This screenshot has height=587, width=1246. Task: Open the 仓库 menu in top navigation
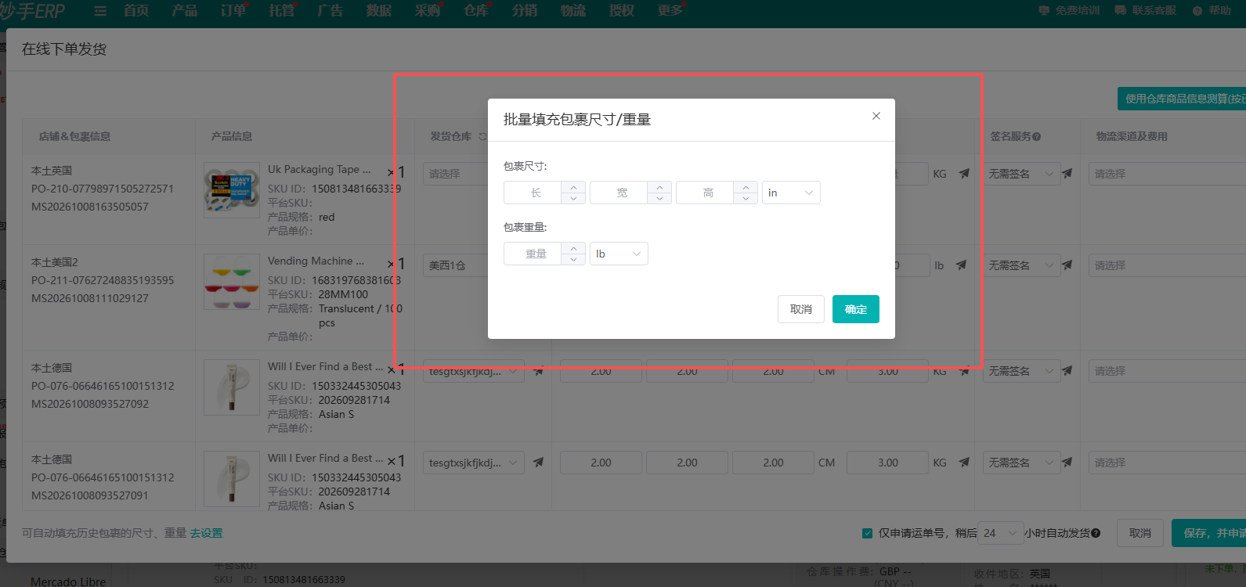click(476, 10)
